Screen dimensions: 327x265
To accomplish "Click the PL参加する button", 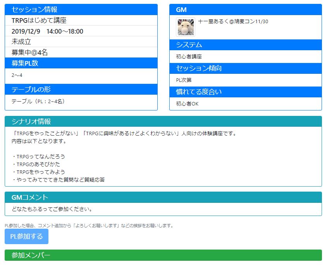I will coord(26,236).
